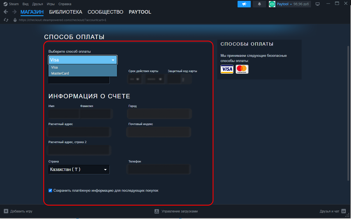Open friends and chat icon
This screenshot has width=351, height=219.
tap(344, 211)
